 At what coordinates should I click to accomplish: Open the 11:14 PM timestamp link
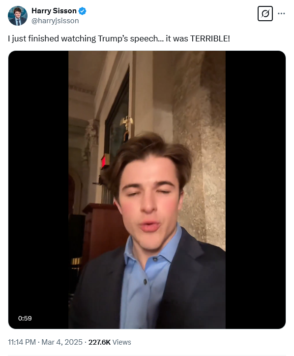pyautogui.click(x=22, y=342)
